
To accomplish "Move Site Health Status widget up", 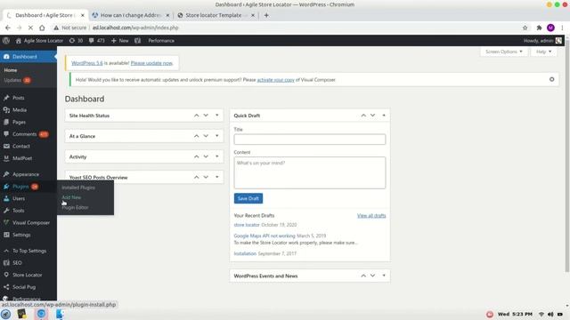I will click(196, 116).
